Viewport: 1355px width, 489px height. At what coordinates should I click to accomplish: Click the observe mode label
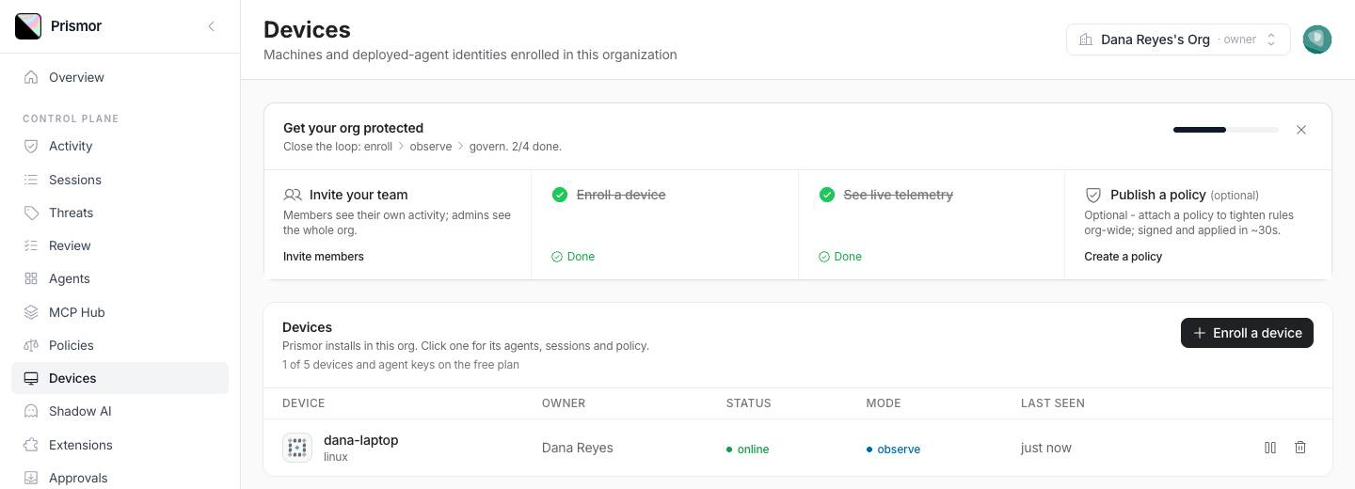[x=893, y=450]
